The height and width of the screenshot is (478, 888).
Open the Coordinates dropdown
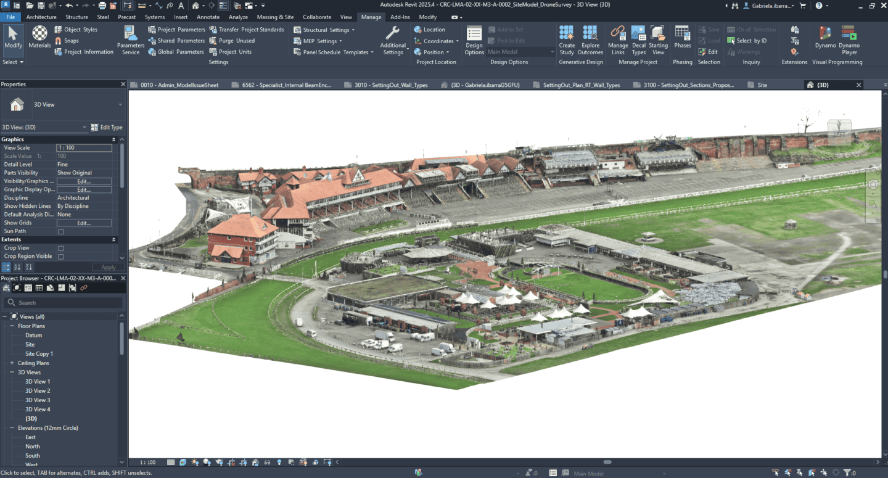click(x=437, y=41)
